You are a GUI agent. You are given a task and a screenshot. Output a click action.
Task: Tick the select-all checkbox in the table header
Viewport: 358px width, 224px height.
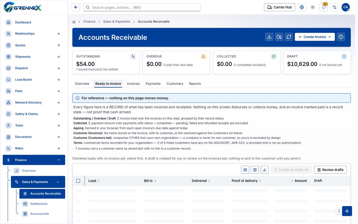[x=78, y=181]
